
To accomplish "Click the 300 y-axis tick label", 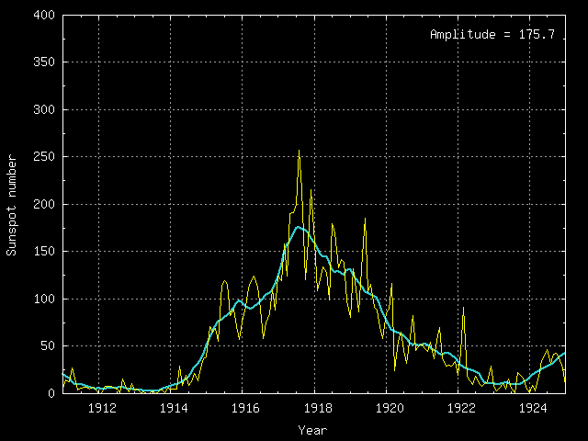I will tap(45, 110).
